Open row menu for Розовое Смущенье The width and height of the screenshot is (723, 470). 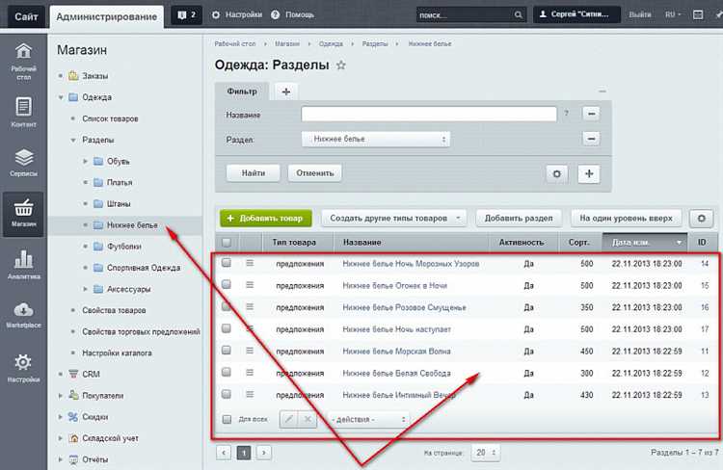pyautogui.click(x=250, y=306)
